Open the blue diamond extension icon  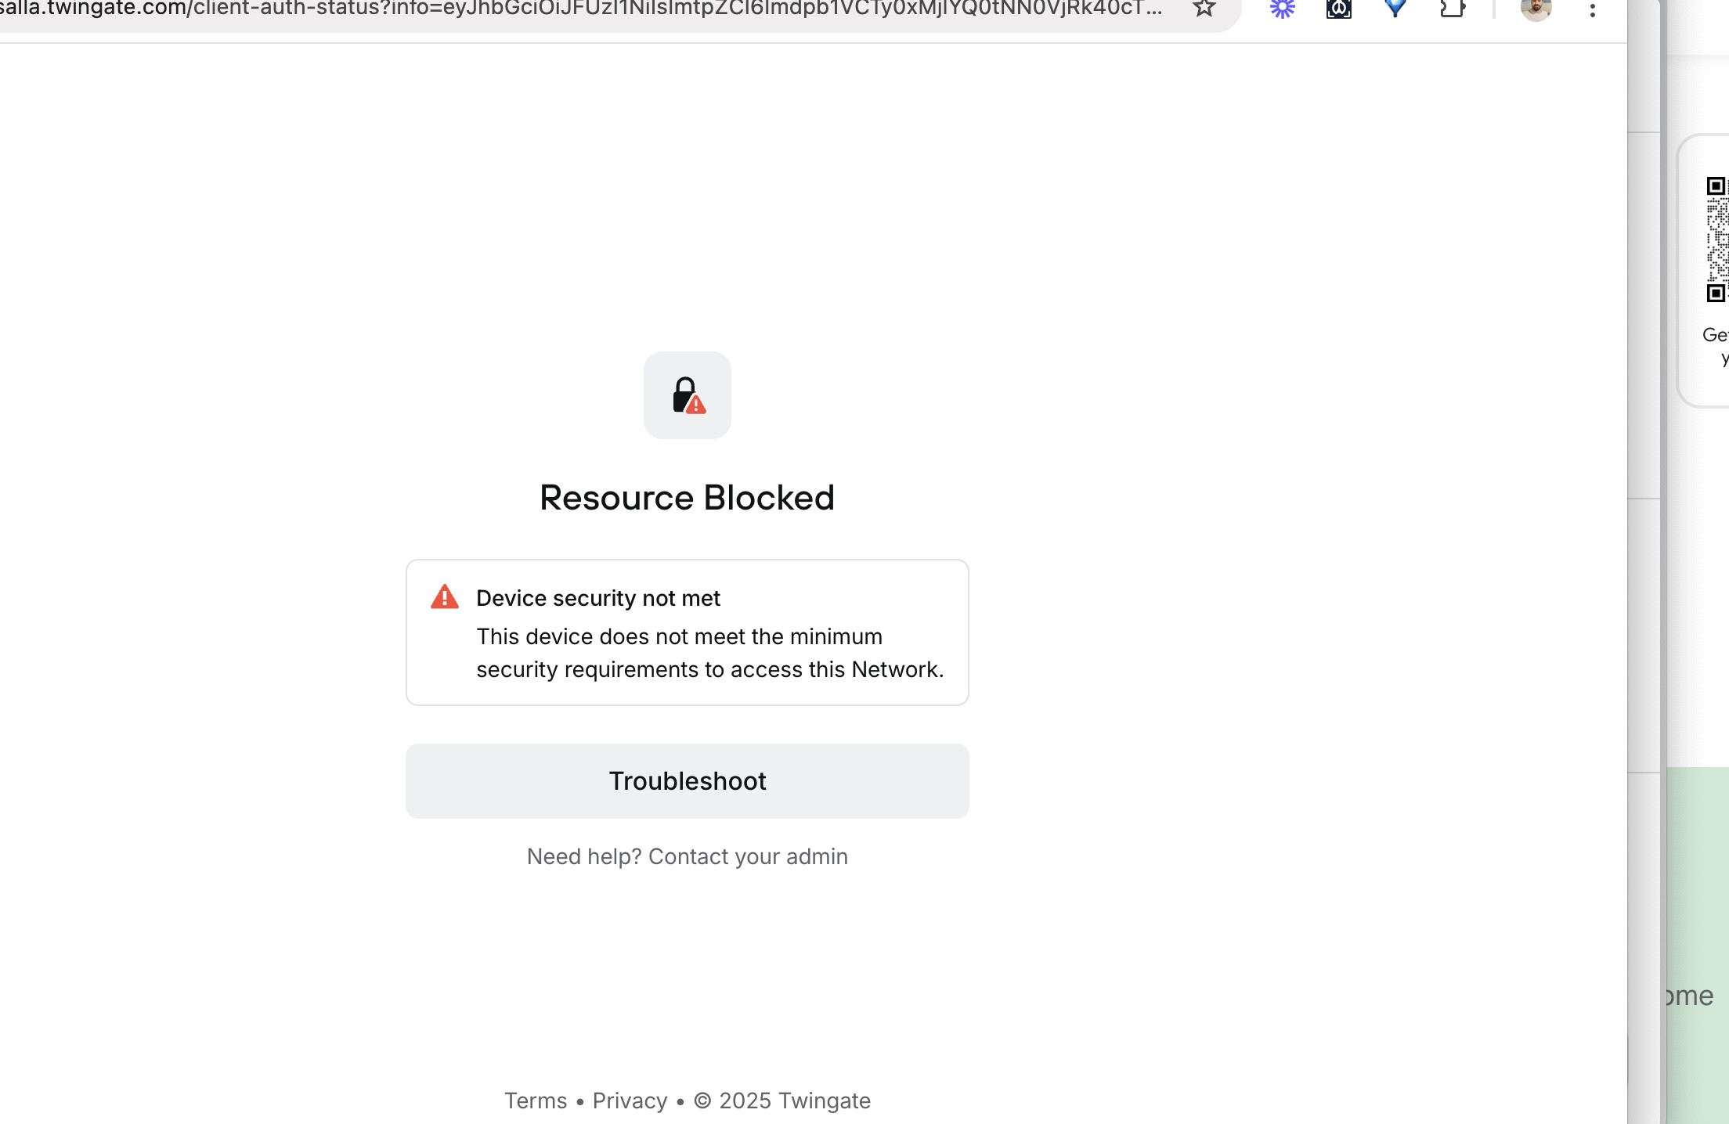(1395, 9)
